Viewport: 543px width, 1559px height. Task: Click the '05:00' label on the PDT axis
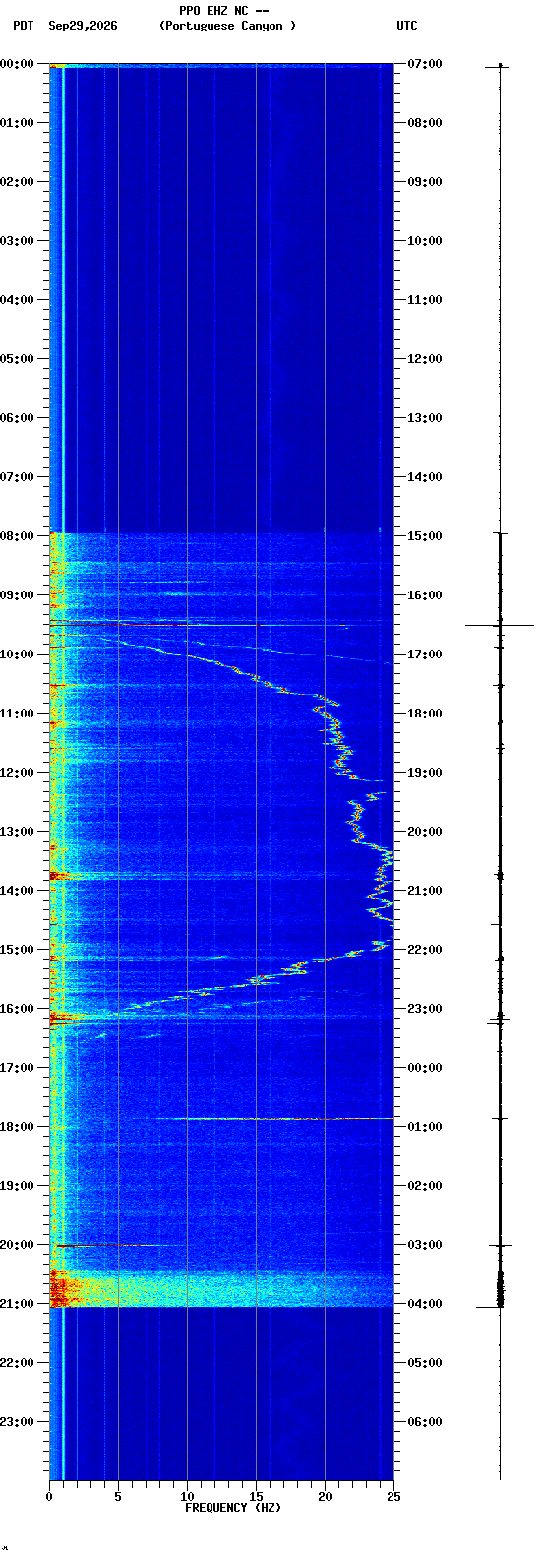(x=17, y=358)
